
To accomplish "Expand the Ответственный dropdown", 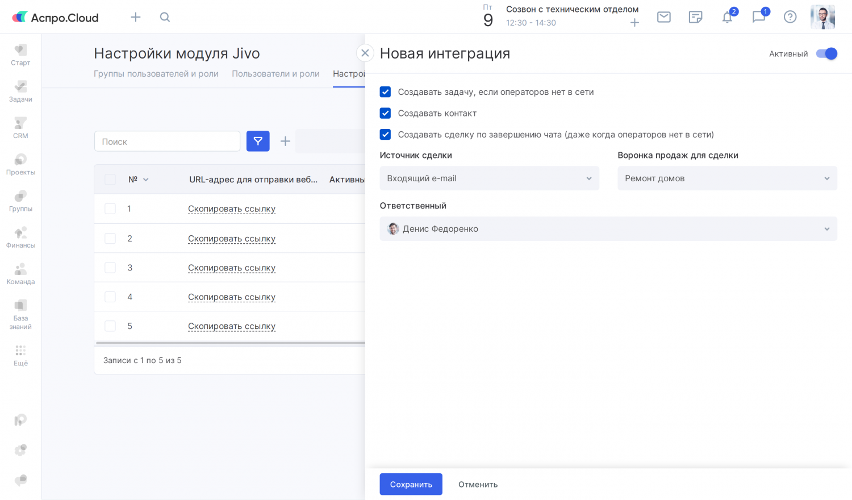I will [608, 229].
